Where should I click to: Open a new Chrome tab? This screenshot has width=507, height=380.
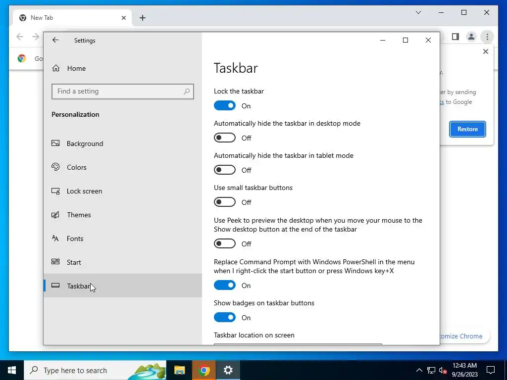143,18
